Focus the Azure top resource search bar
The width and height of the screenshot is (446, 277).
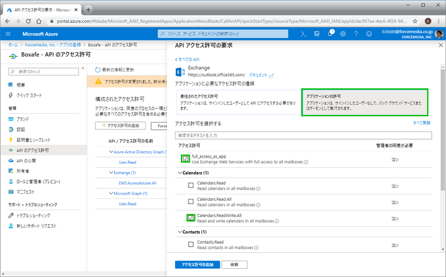[x=223, y=34]
